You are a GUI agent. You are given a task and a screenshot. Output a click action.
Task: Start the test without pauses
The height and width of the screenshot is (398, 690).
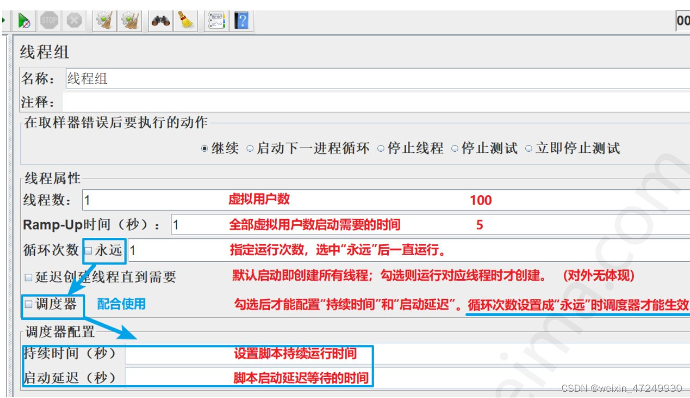(23, 21)
